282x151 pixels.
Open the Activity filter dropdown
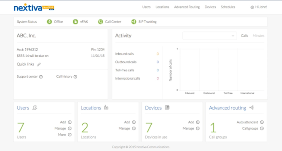(x=209, y=36)
